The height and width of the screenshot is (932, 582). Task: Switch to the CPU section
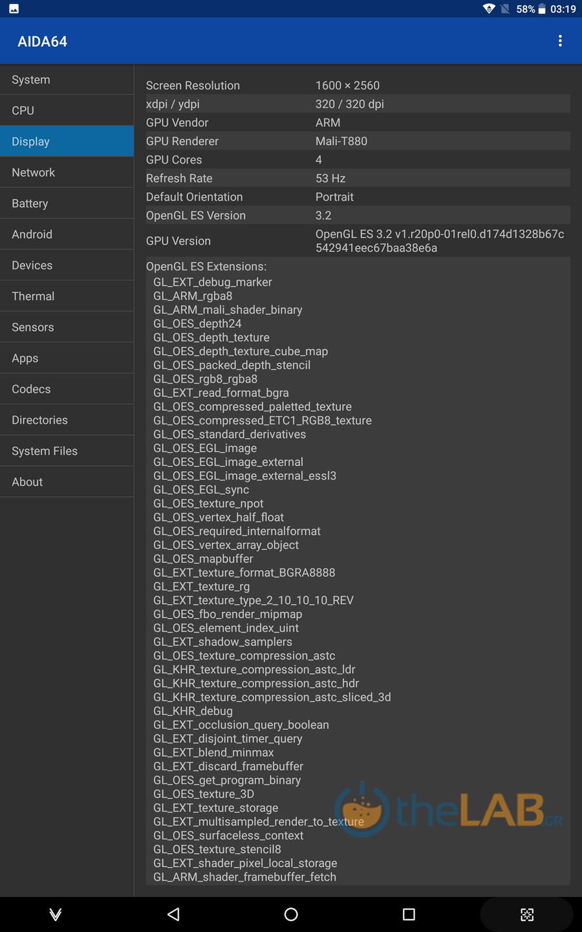pyautogui.click(x=67, y=111)
